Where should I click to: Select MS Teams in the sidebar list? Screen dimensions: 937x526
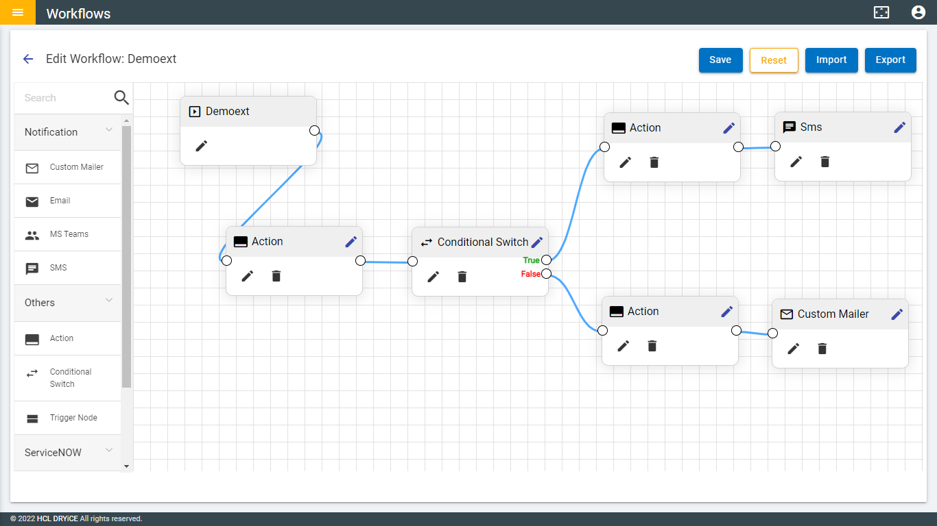click(67, 235)
